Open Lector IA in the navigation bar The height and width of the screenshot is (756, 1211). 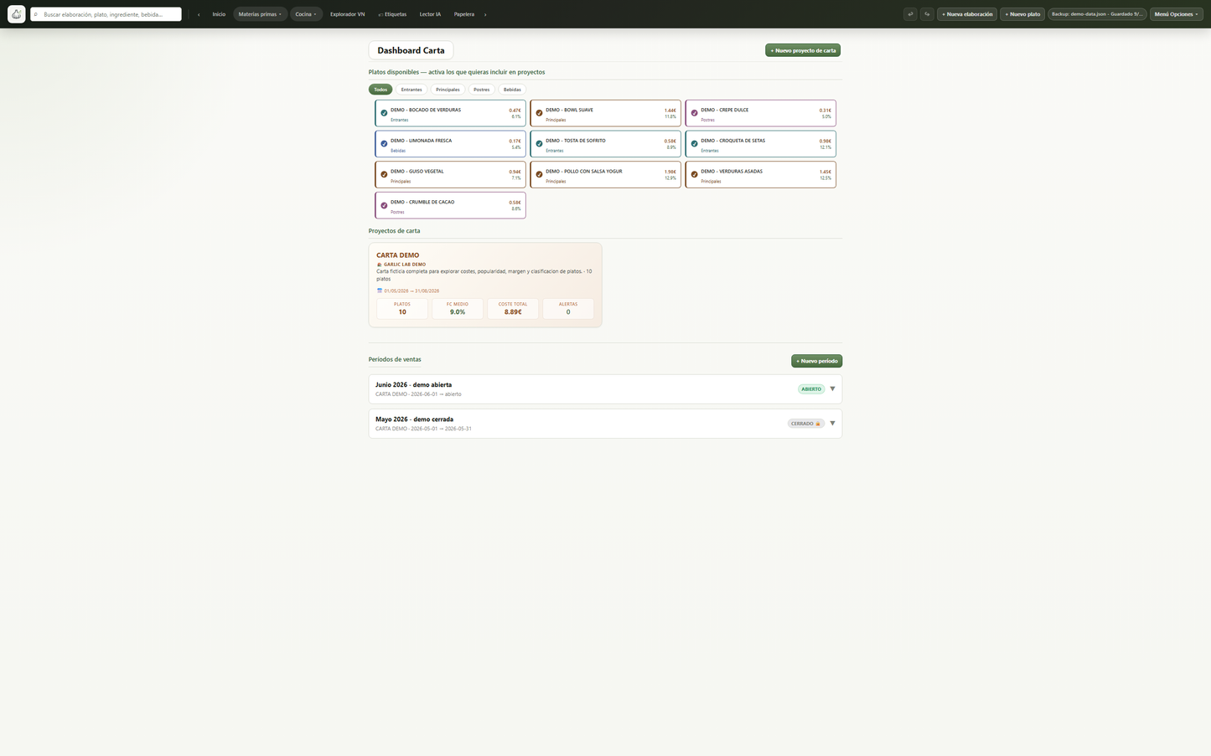coord(430,14)
